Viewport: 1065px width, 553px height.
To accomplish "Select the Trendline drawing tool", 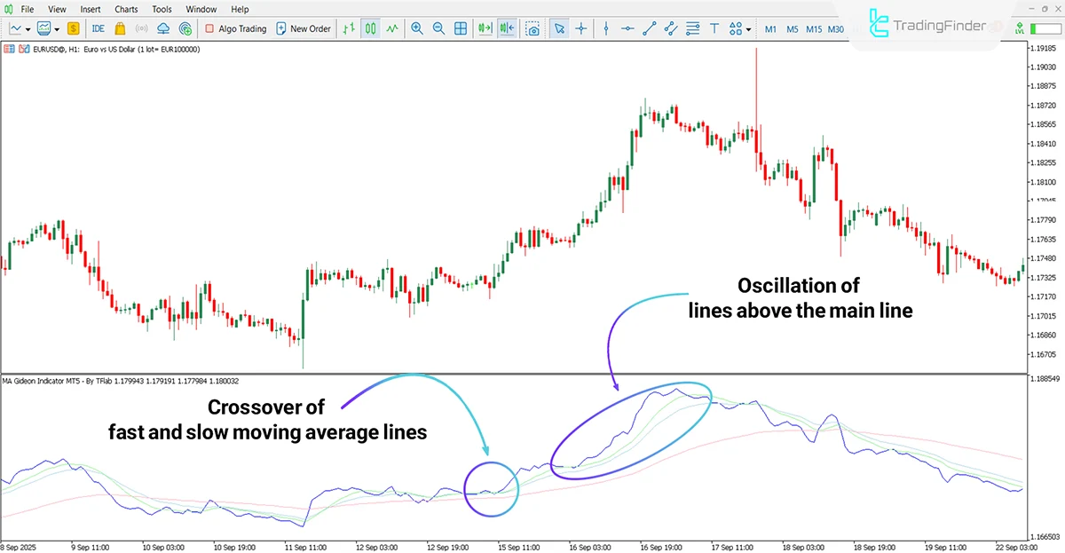I will click(648, 29).
